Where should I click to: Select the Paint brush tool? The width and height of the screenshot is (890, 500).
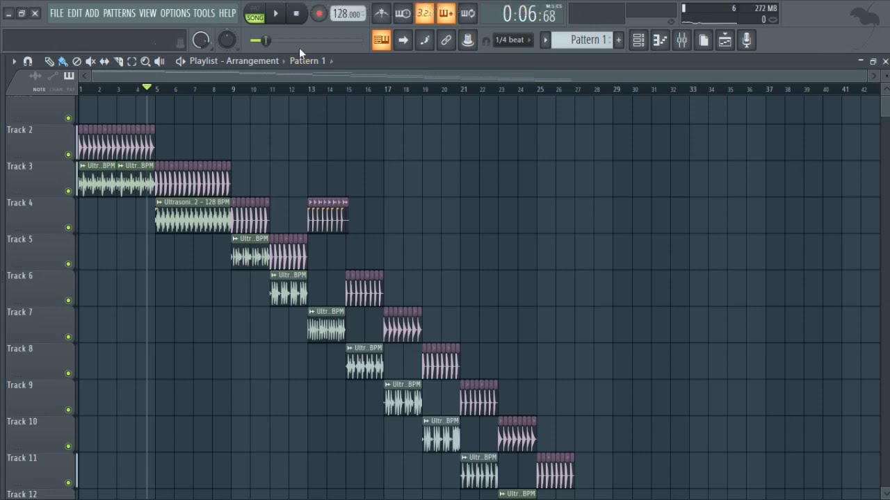tap(63, 61)
